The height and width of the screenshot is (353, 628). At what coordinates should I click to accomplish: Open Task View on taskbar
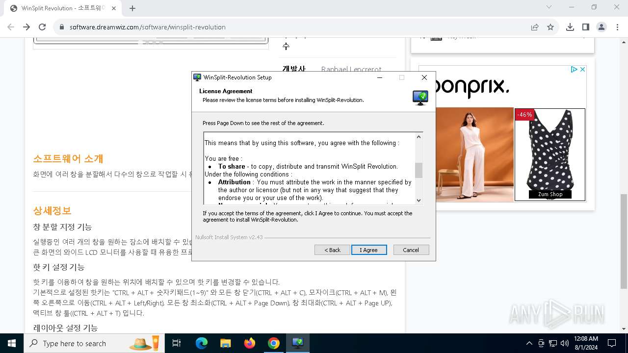(177, 343)
